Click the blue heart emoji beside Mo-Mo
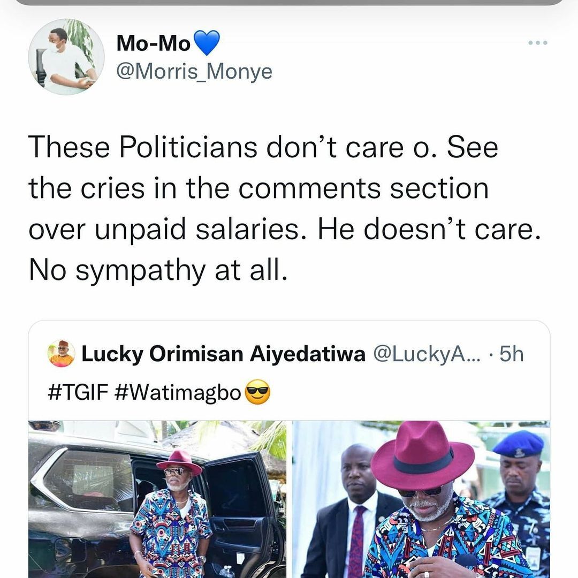The width and height of the screenshot is (578, 578). click(x=206, y=43)
